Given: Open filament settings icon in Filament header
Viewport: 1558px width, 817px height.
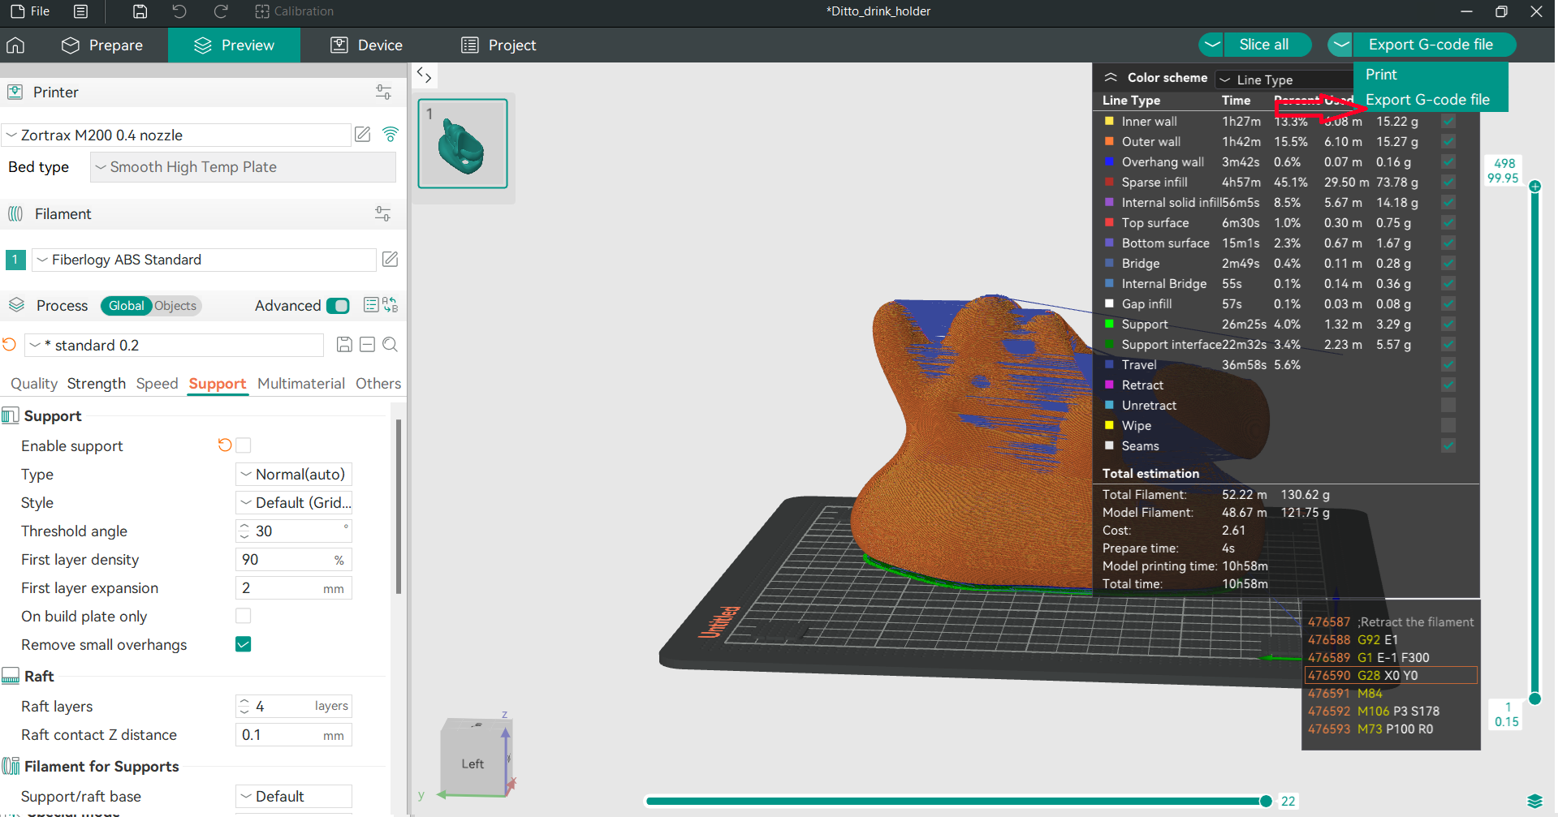Looking at the screenshot, I should [382, 213].
